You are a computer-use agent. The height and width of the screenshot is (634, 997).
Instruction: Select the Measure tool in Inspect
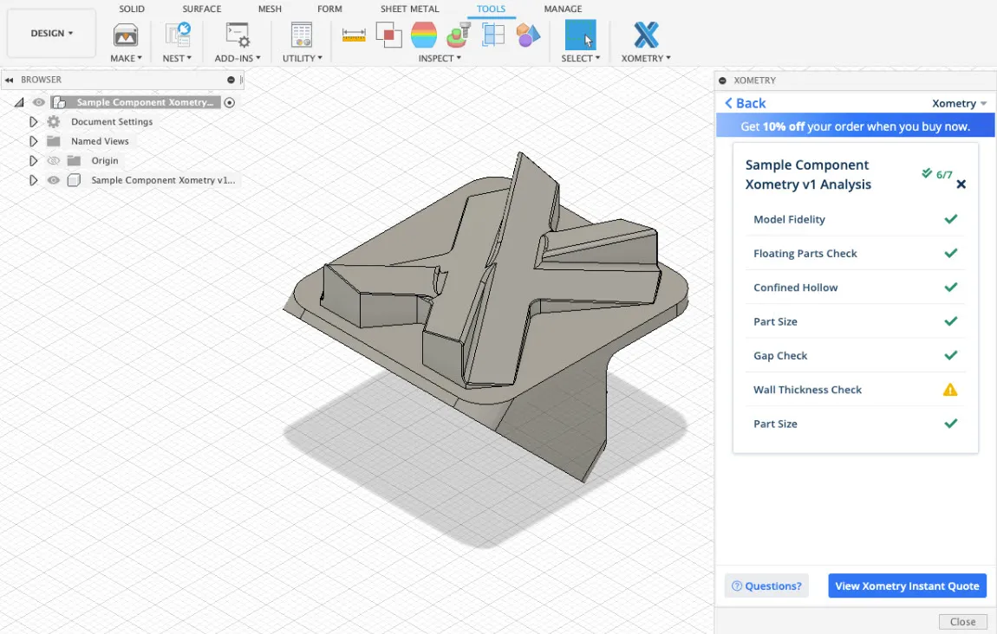pos(354,36)
